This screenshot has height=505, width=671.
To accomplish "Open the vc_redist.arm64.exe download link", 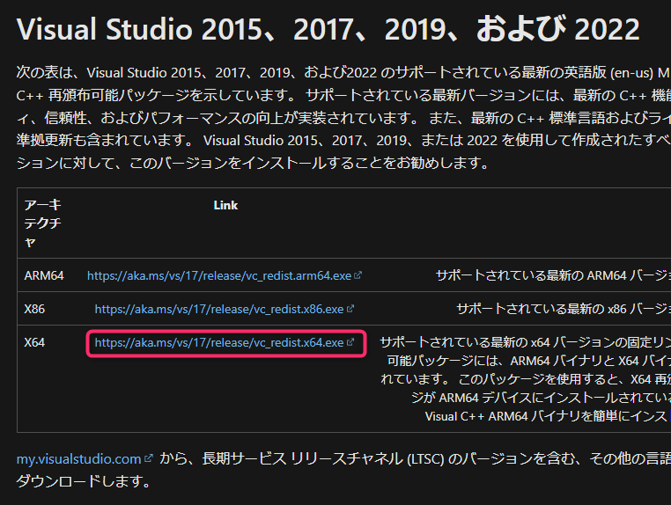I will pyautogui.click(x=219, y=275).
